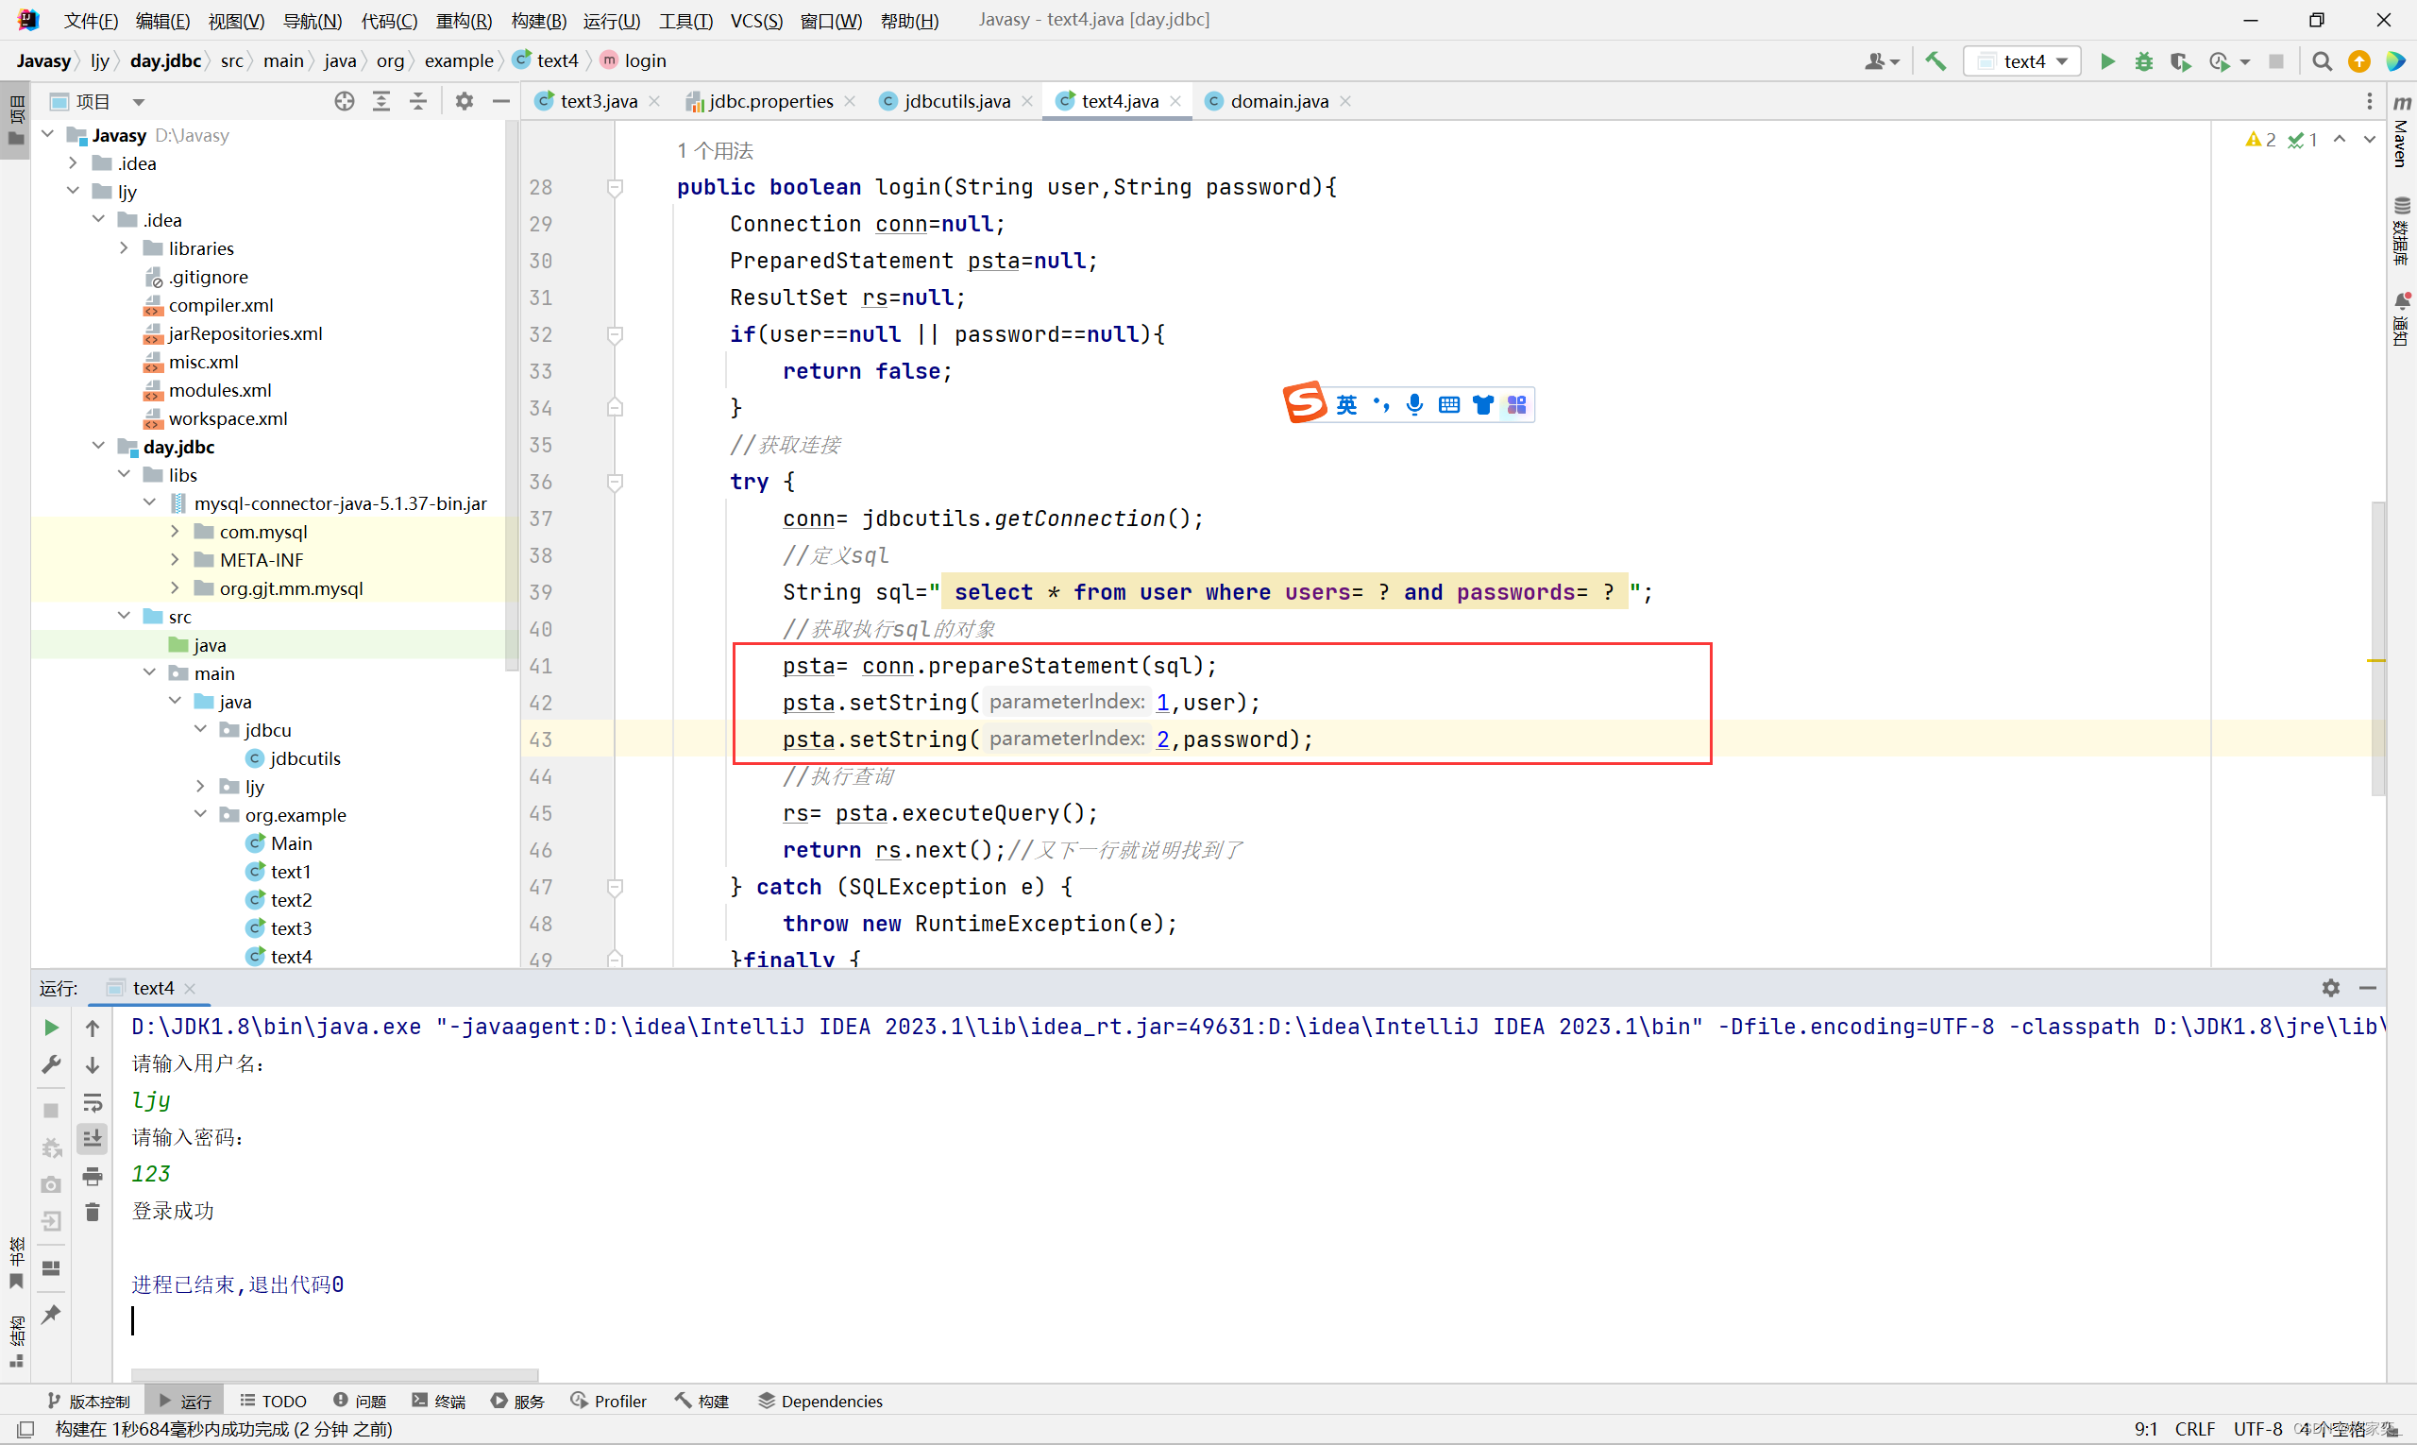Clear console output with the trash icon
The image size is (2417, 1445).
coord(93,1213)
